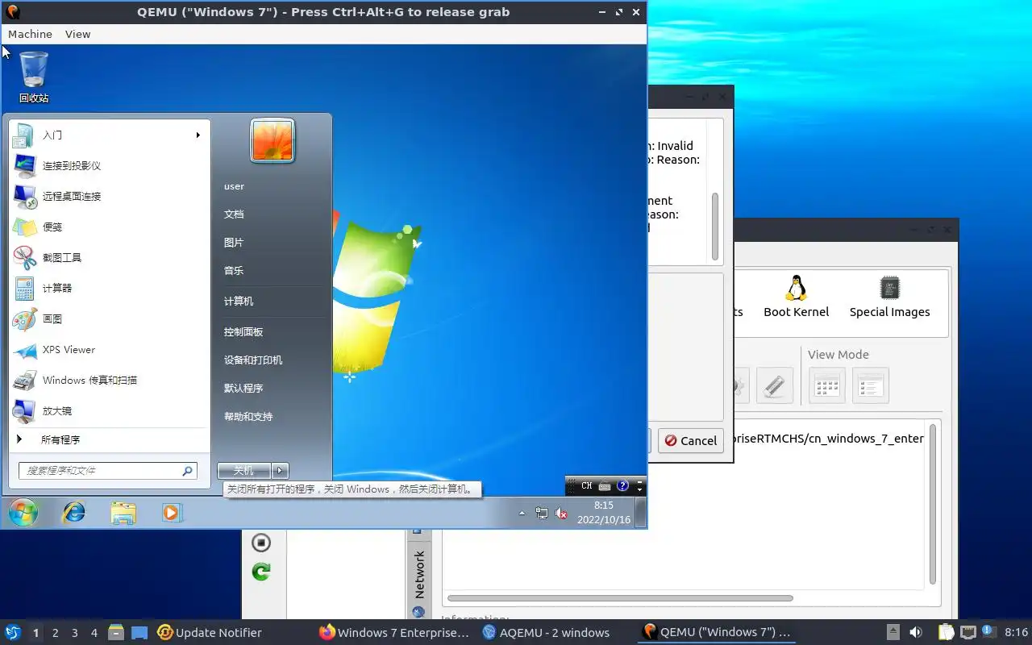Launch Windows Media Player taskbar icon
This screenshot has width=1032, height=645.
pos(172,512)
